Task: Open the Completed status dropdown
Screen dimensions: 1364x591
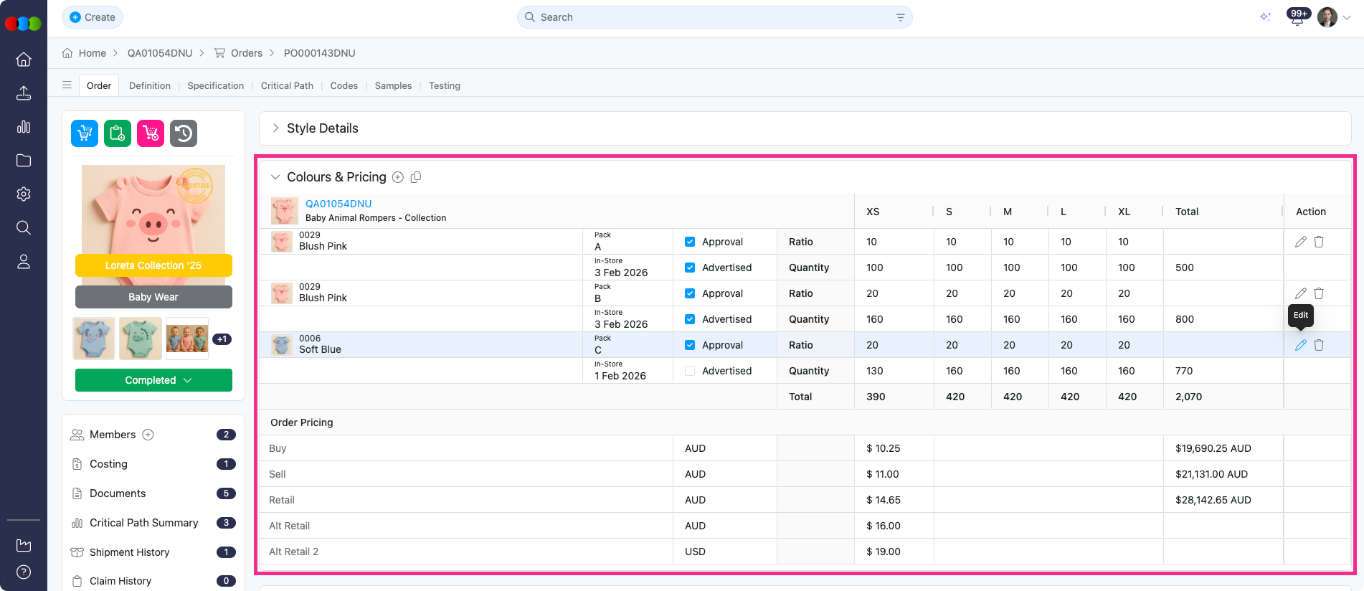Action: pyautogui.click(x=153, y=380)
